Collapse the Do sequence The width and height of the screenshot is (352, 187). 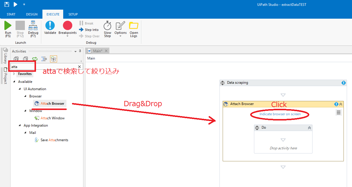click(x=309, y=128)
